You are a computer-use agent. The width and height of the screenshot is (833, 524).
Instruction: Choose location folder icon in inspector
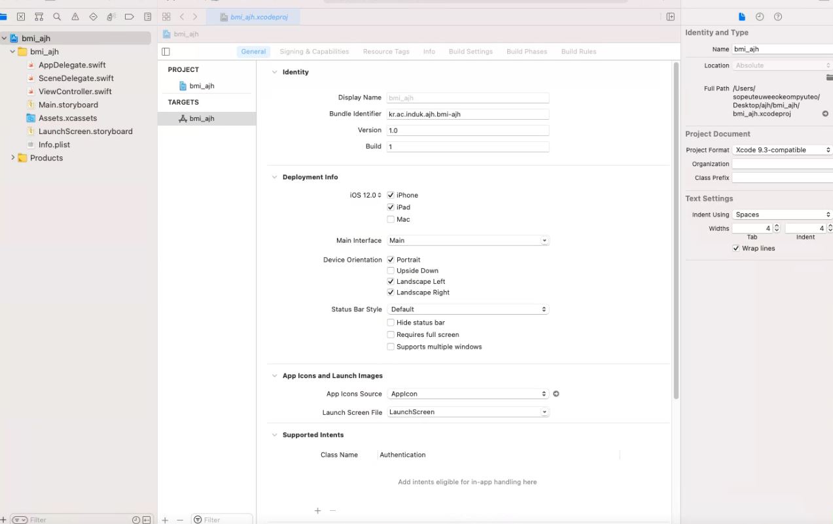pos(829,77)
